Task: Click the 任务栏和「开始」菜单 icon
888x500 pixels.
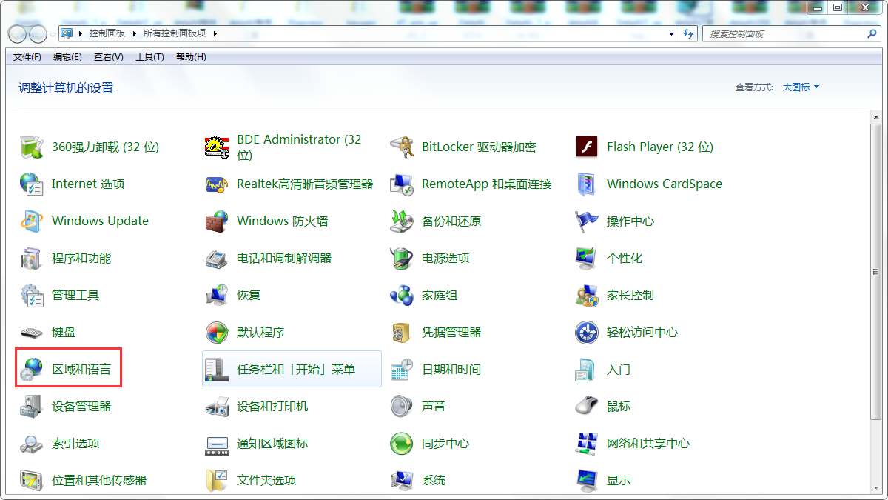Action: (x=216, y=369)
